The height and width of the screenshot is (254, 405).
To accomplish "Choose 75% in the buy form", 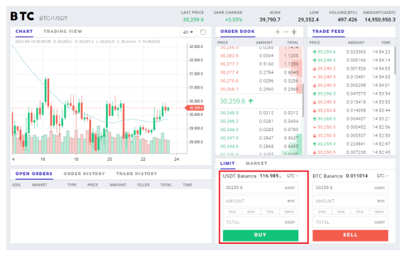I will [x=270, y=212].
